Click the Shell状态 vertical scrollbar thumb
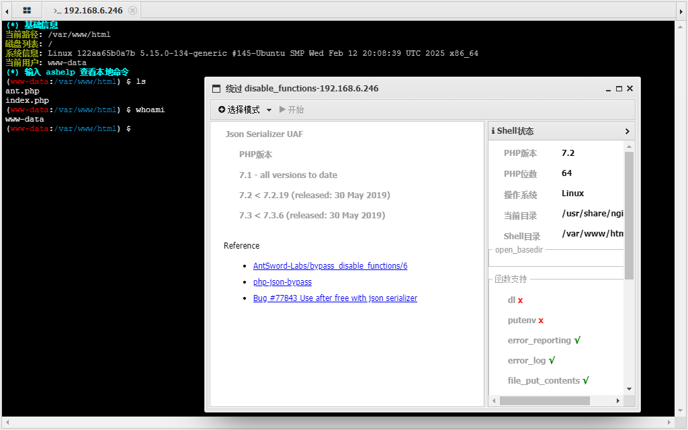 point(629,215)
